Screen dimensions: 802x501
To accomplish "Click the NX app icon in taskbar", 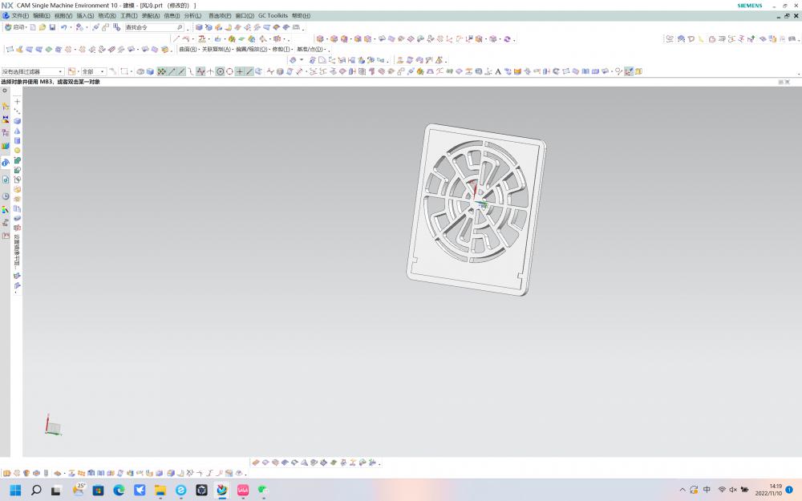I will pos(222,491).
